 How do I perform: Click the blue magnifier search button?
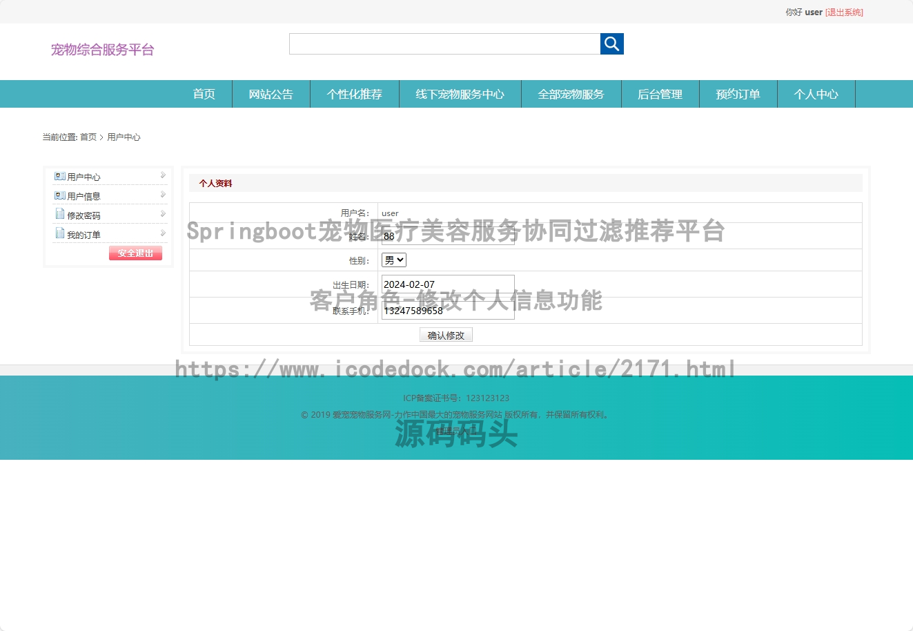click(x=612, y=43)
